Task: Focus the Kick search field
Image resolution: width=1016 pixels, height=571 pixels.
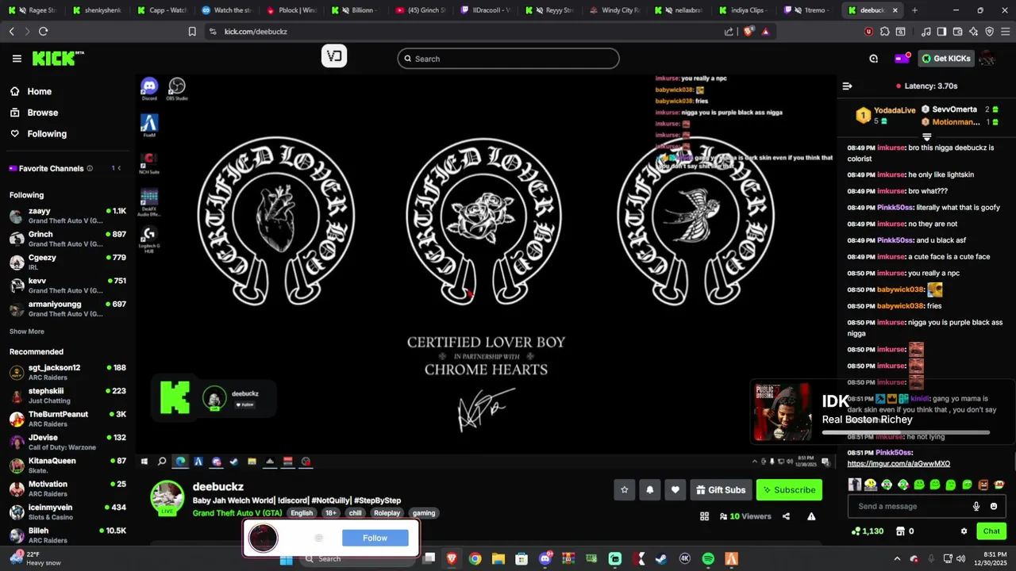Action: [508, 59]
